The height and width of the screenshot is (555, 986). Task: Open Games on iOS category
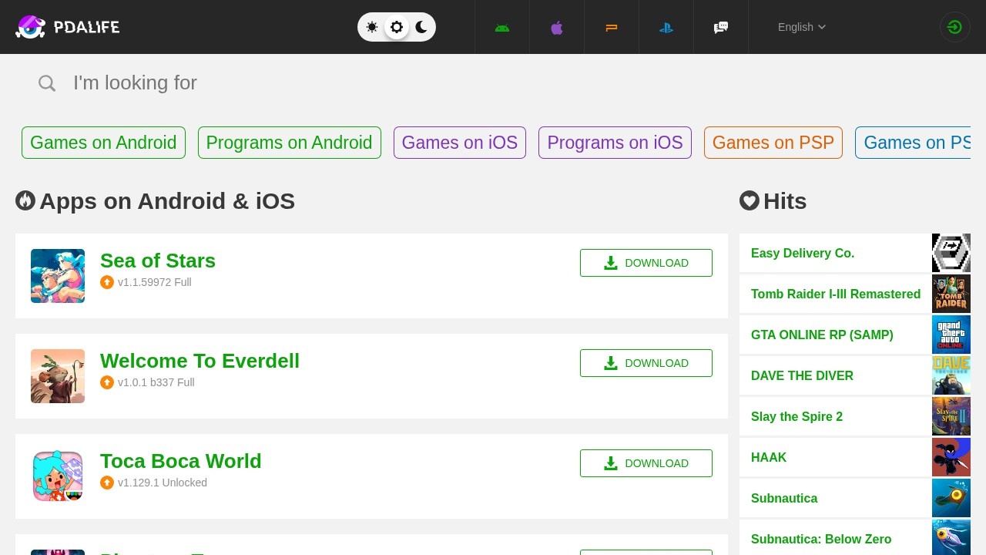click(x=460, y=143)
